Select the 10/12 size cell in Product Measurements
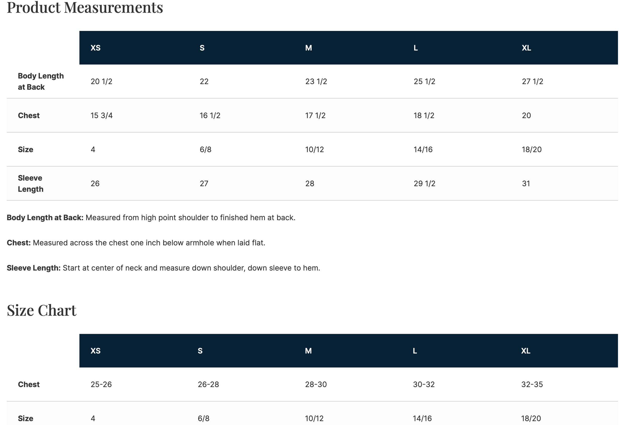This screenshot has height=425, width=628. coord(315,150)
